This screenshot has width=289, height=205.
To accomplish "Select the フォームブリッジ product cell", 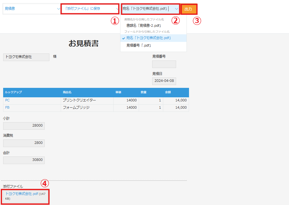I will coord(87,108).
